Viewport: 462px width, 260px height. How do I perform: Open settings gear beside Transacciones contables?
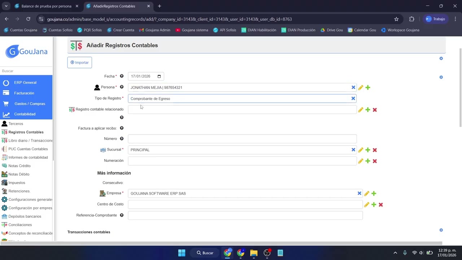tap(441, 230)
